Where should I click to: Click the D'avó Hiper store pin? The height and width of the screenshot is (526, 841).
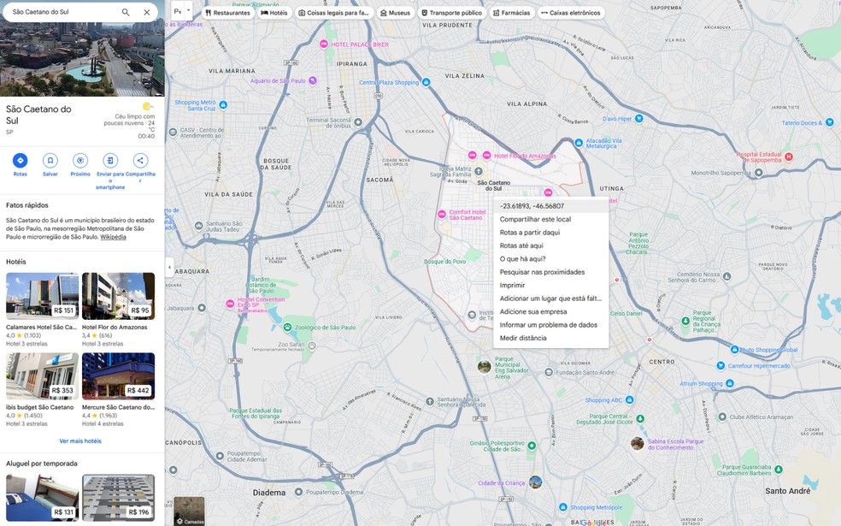638,119
